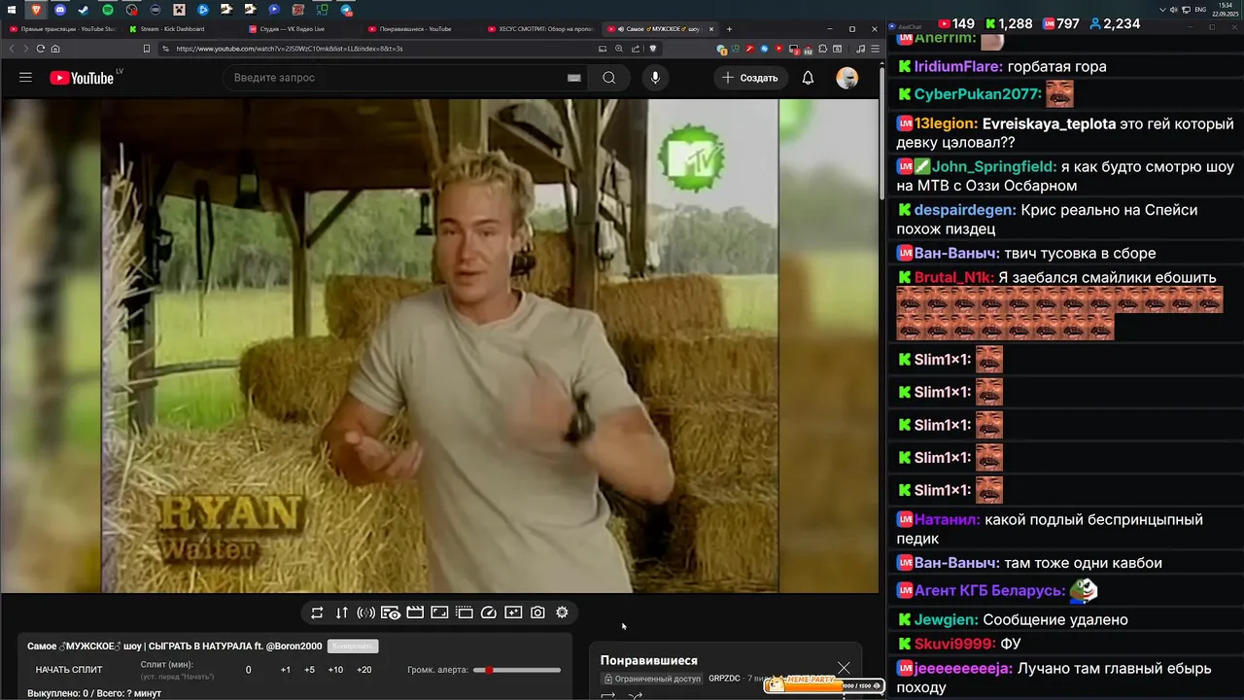Start voice search with microphone icon
Image resolution: width=1244 pixels, height=700 pixels.
(655, 78)
